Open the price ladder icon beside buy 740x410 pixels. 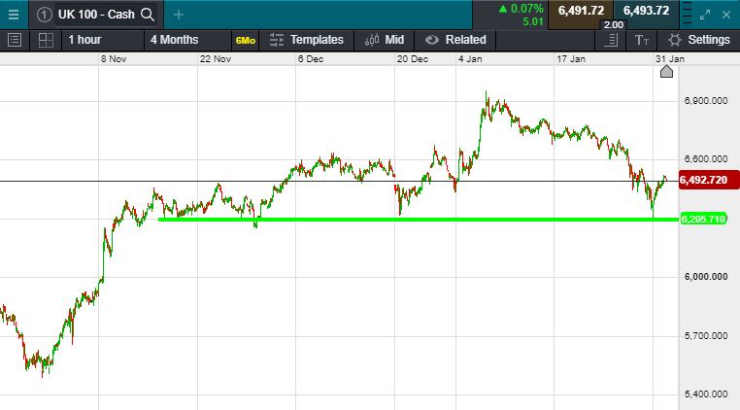pyautogui.click(x=688, y=13)
